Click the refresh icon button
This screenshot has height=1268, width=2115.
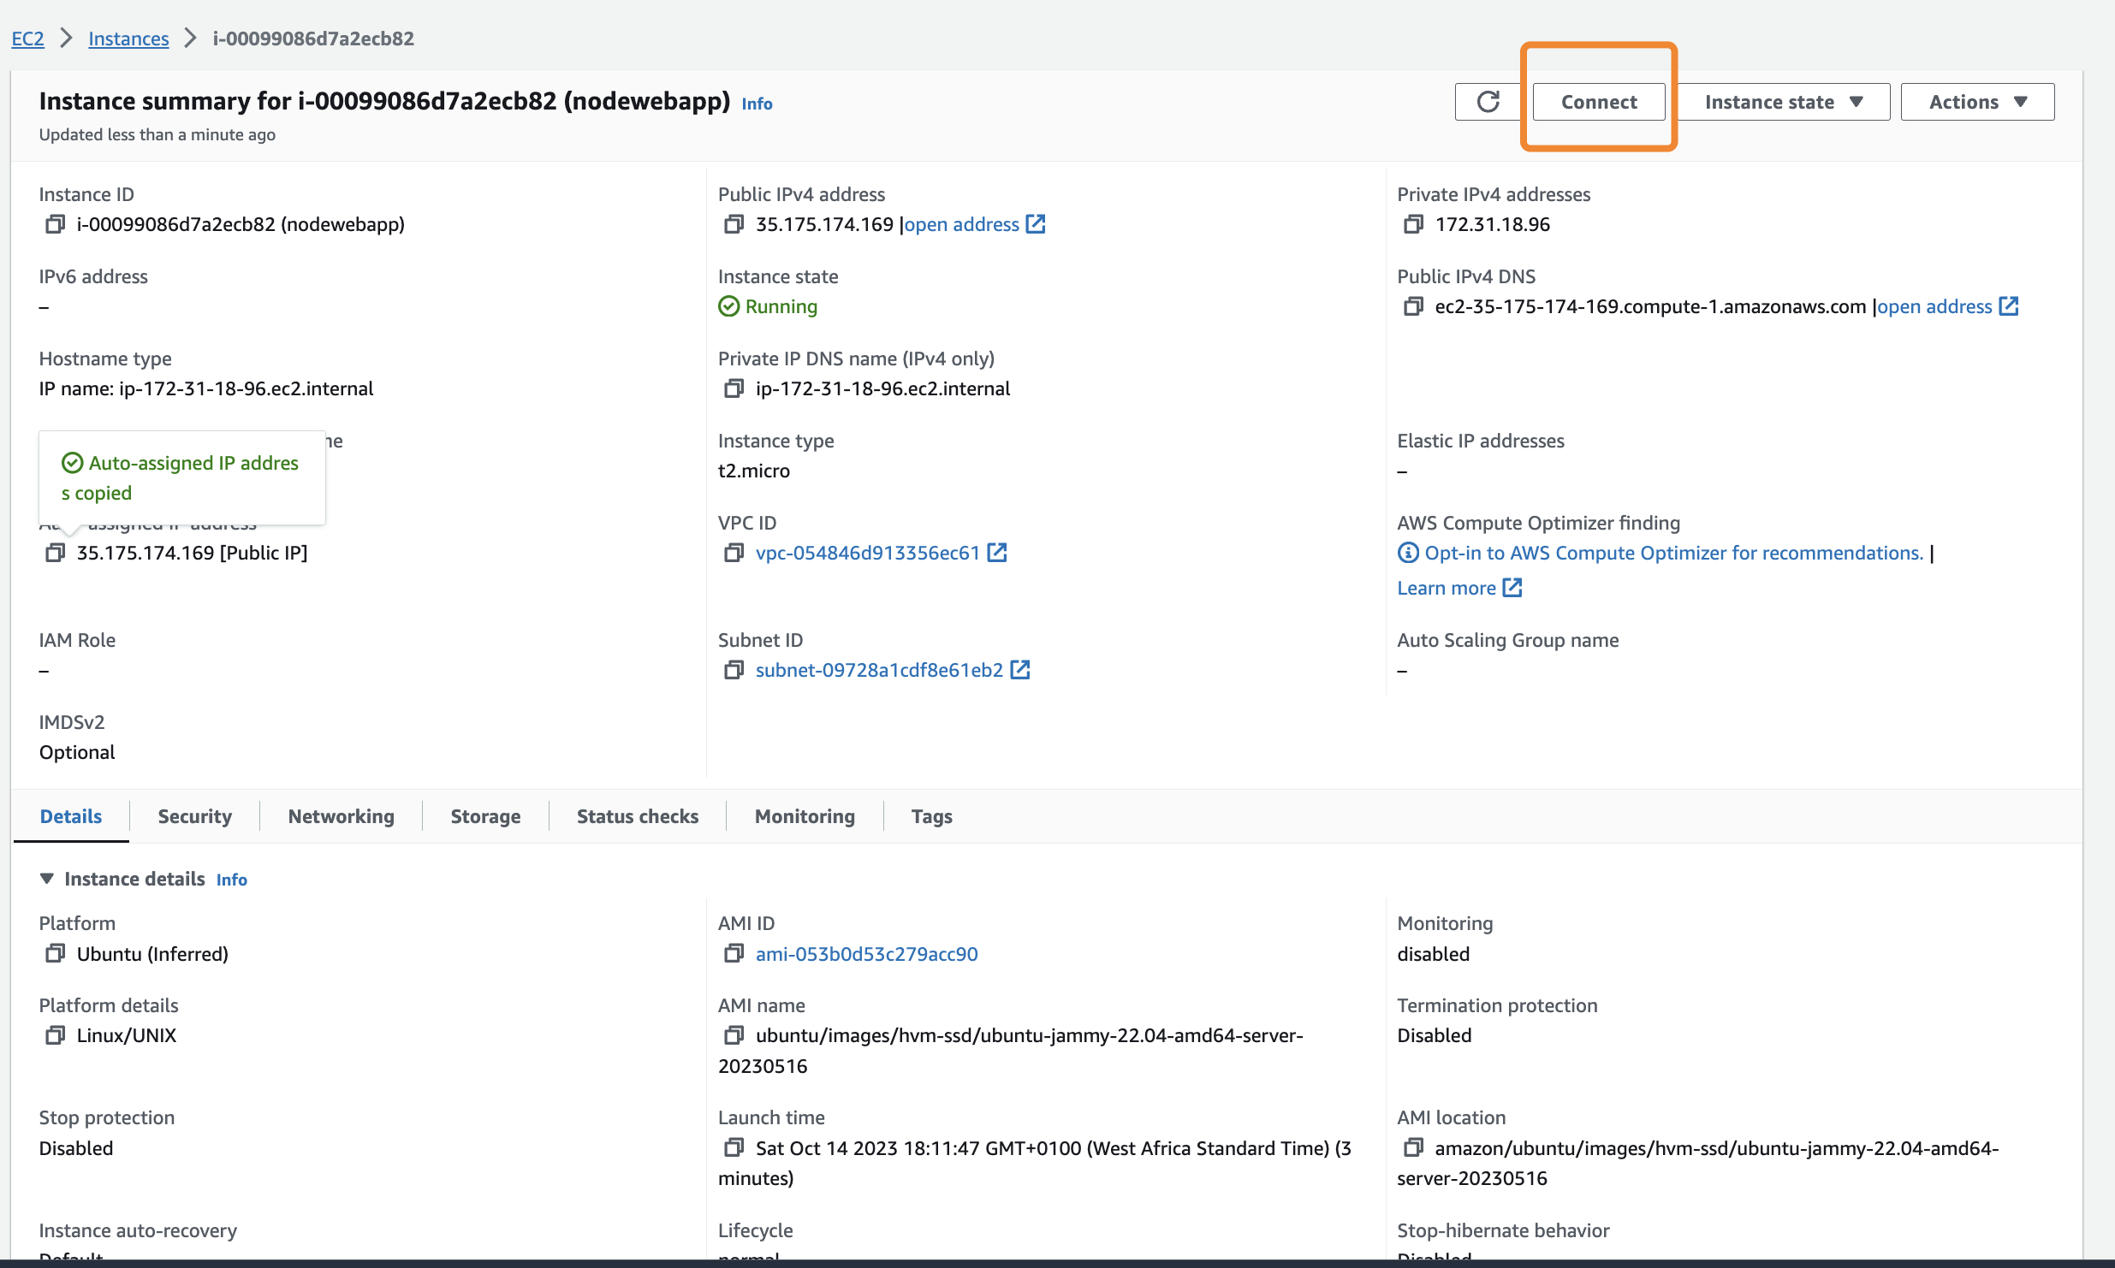(x=1488, y=102)
